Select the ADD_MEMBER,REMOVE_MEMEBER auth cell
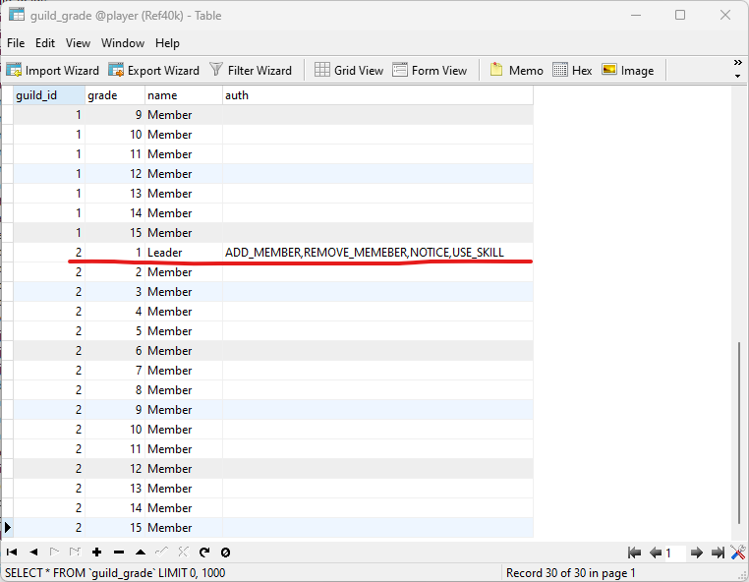Screen dimensions: 749x582 (377, 253)
